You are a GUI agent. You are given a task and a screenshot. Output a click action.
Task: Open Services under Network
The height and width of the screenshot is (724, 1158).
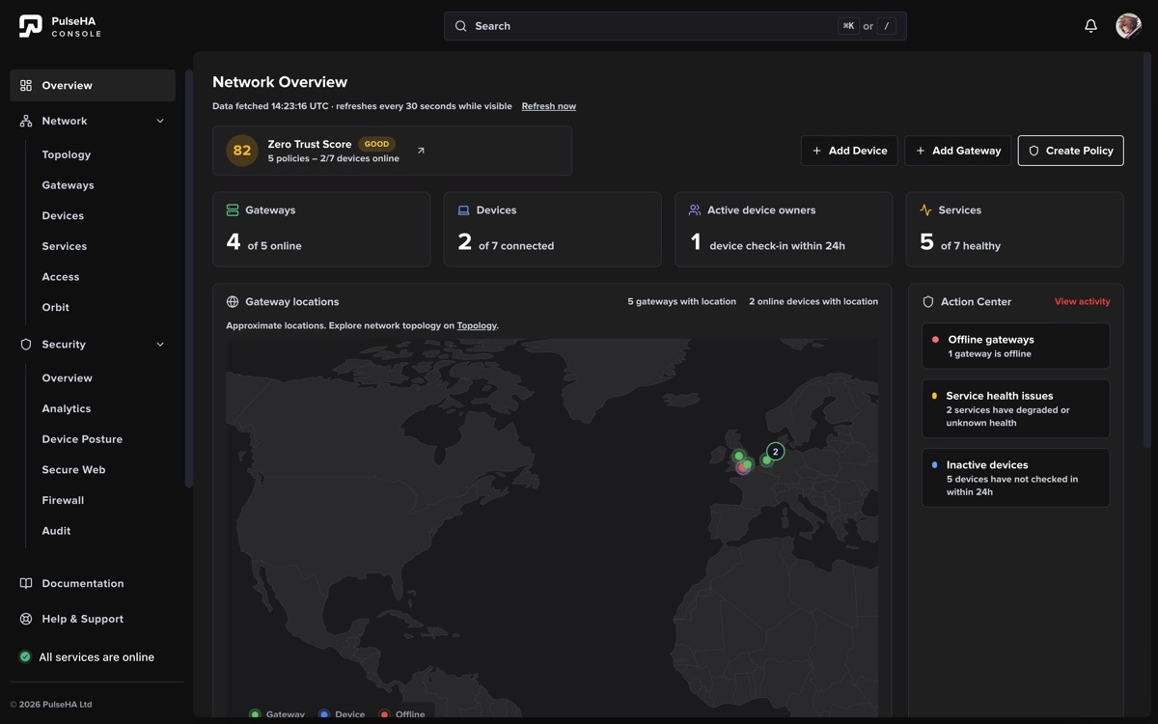coord(65,246)
